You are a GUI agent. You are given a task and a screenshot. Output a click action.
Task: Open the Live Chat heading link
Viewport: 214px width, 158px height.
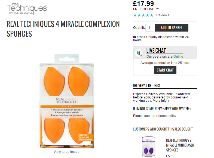click(156, 51)
